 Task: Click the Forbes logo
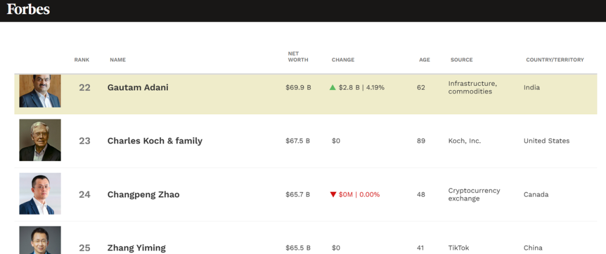[x=28, y=9]
